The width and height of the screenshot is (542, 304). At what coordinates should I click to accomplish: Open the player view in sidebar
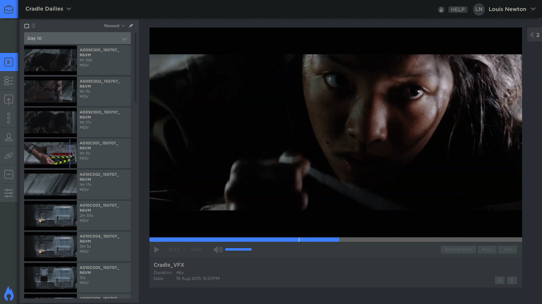tap(8, 62)
